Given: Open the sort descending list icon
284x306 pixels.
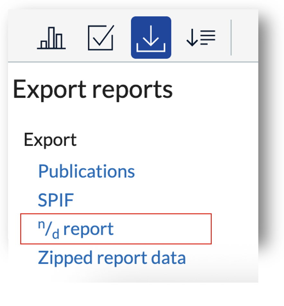Looking at the screenshot, I should [201, 38].
